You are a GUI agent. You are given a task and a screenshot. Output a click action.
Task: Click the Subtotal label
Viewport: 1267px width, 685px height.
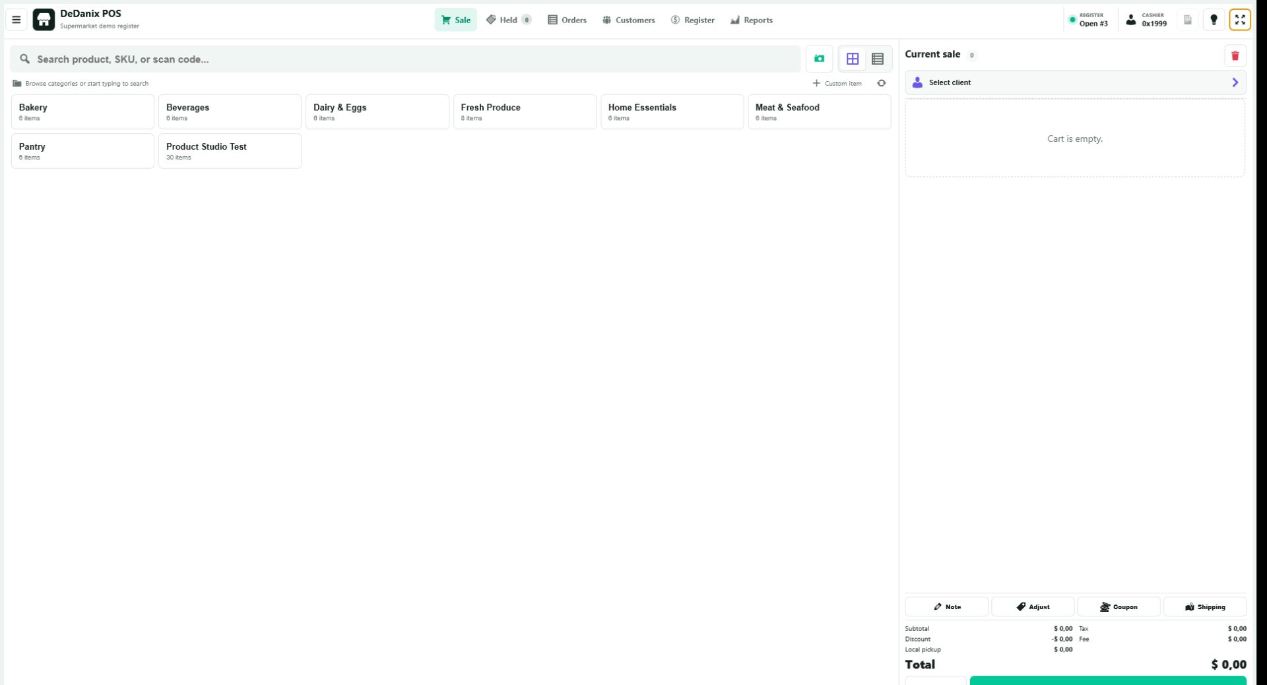click(x=917, y=629)
